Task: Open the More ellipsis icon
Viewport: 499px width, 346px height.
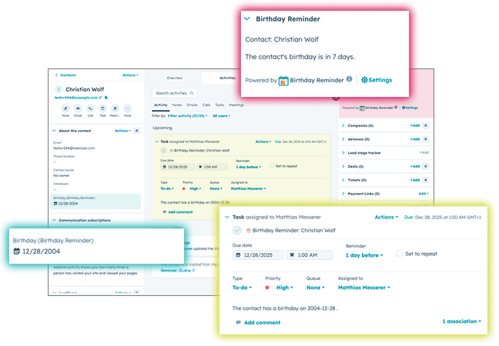Action: pyautogui.click(x=127, y=108)
